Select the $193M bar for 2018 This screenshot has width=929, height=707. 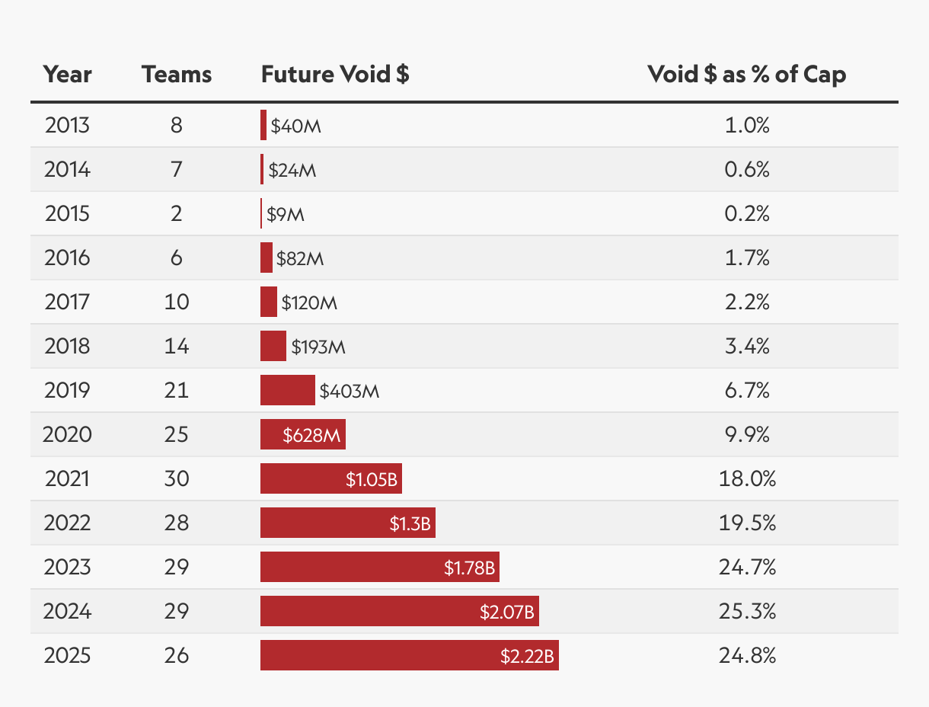coord(273,346)
